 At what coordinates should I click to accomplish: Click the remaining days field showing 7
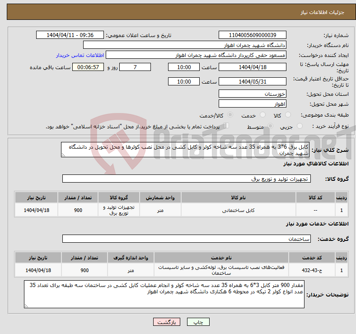(x=135, y=67)
